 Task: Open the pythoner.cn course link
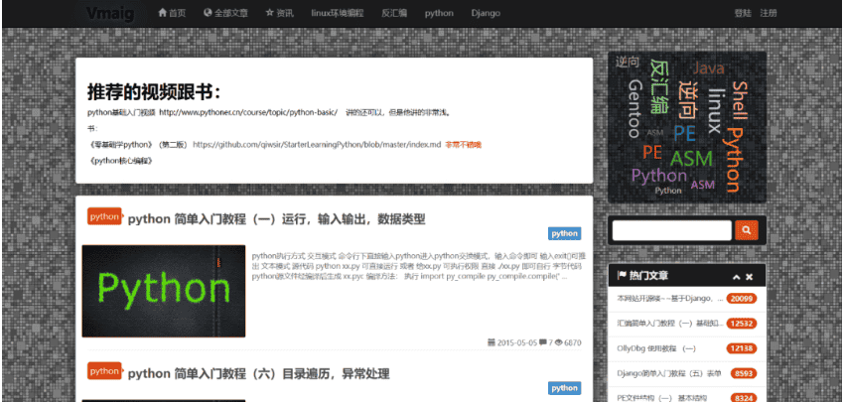point(248,112)
